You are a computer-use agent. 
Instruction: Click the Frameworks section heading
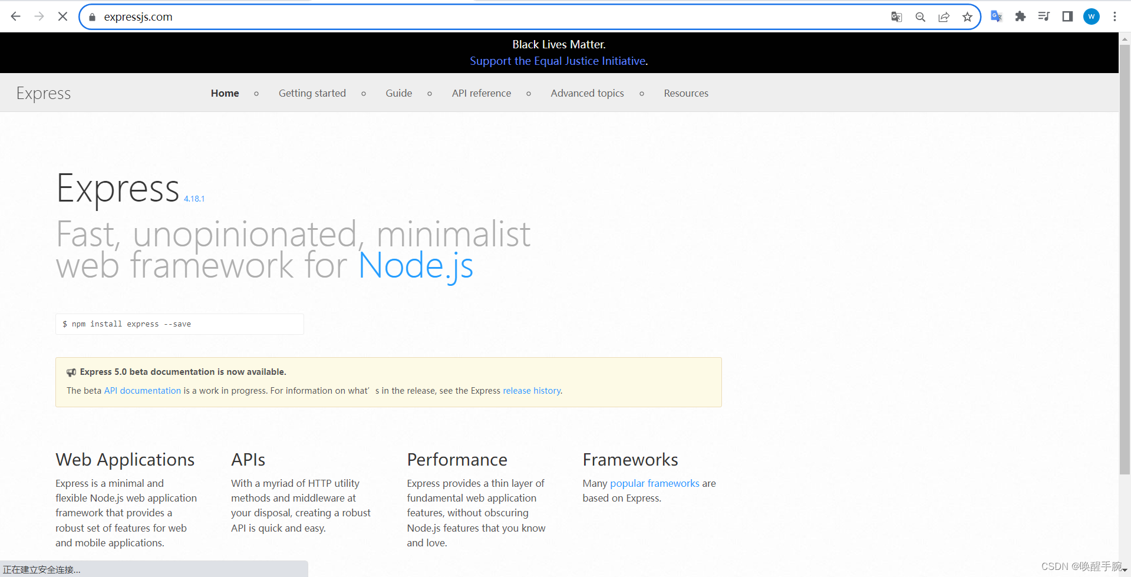click(x=631, y=460)
